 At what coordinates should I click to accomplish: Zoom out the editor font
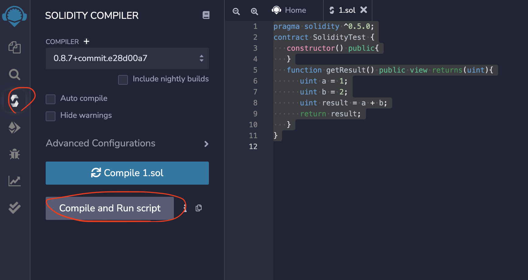(236, 12)
